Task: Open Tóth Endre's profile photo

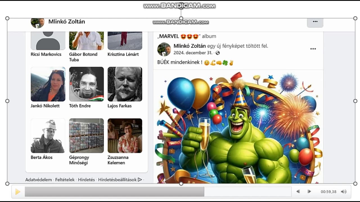Action: point(86,84)
